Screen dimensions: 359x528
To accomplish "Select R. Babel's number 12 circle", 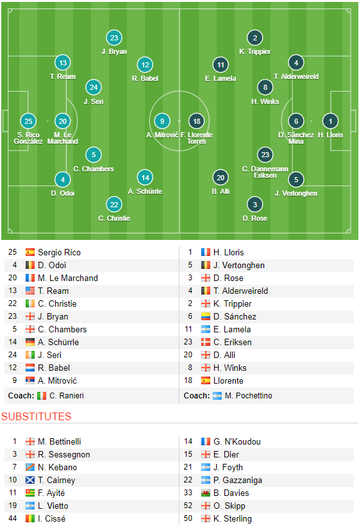I will click(x=145, y=65).
